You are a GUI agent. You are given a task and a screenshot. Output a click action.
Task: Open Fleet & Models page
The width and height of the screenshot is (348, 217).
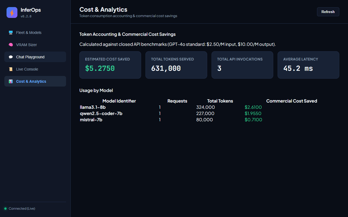pyautogui.click(x=35, y=33)
